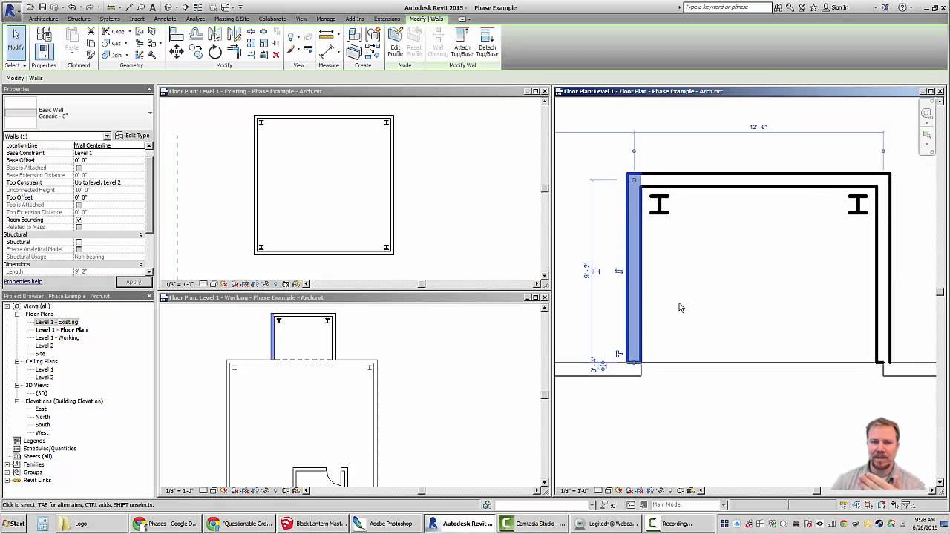The height and width of the screenshot is (534, 950).
Task: Click the Apply button in Properties
Action: coord(134,282)
